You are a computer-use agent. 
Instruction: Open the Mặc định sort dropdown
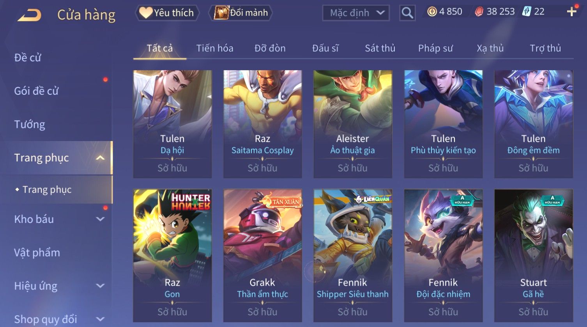pyautogui.click(x=356, y=13)
